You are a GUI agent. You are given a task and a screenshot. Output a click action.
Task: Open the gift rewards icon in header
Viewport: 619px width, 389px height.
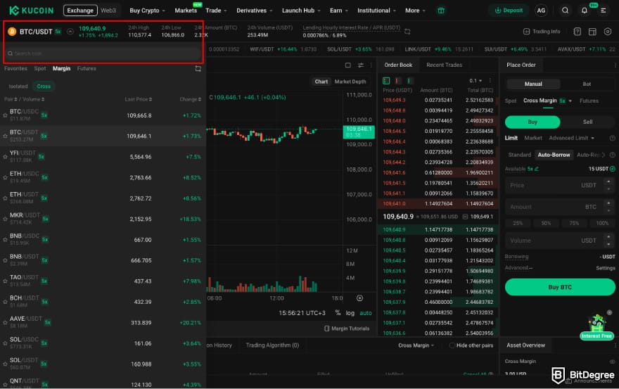click(x=441, y=11)
